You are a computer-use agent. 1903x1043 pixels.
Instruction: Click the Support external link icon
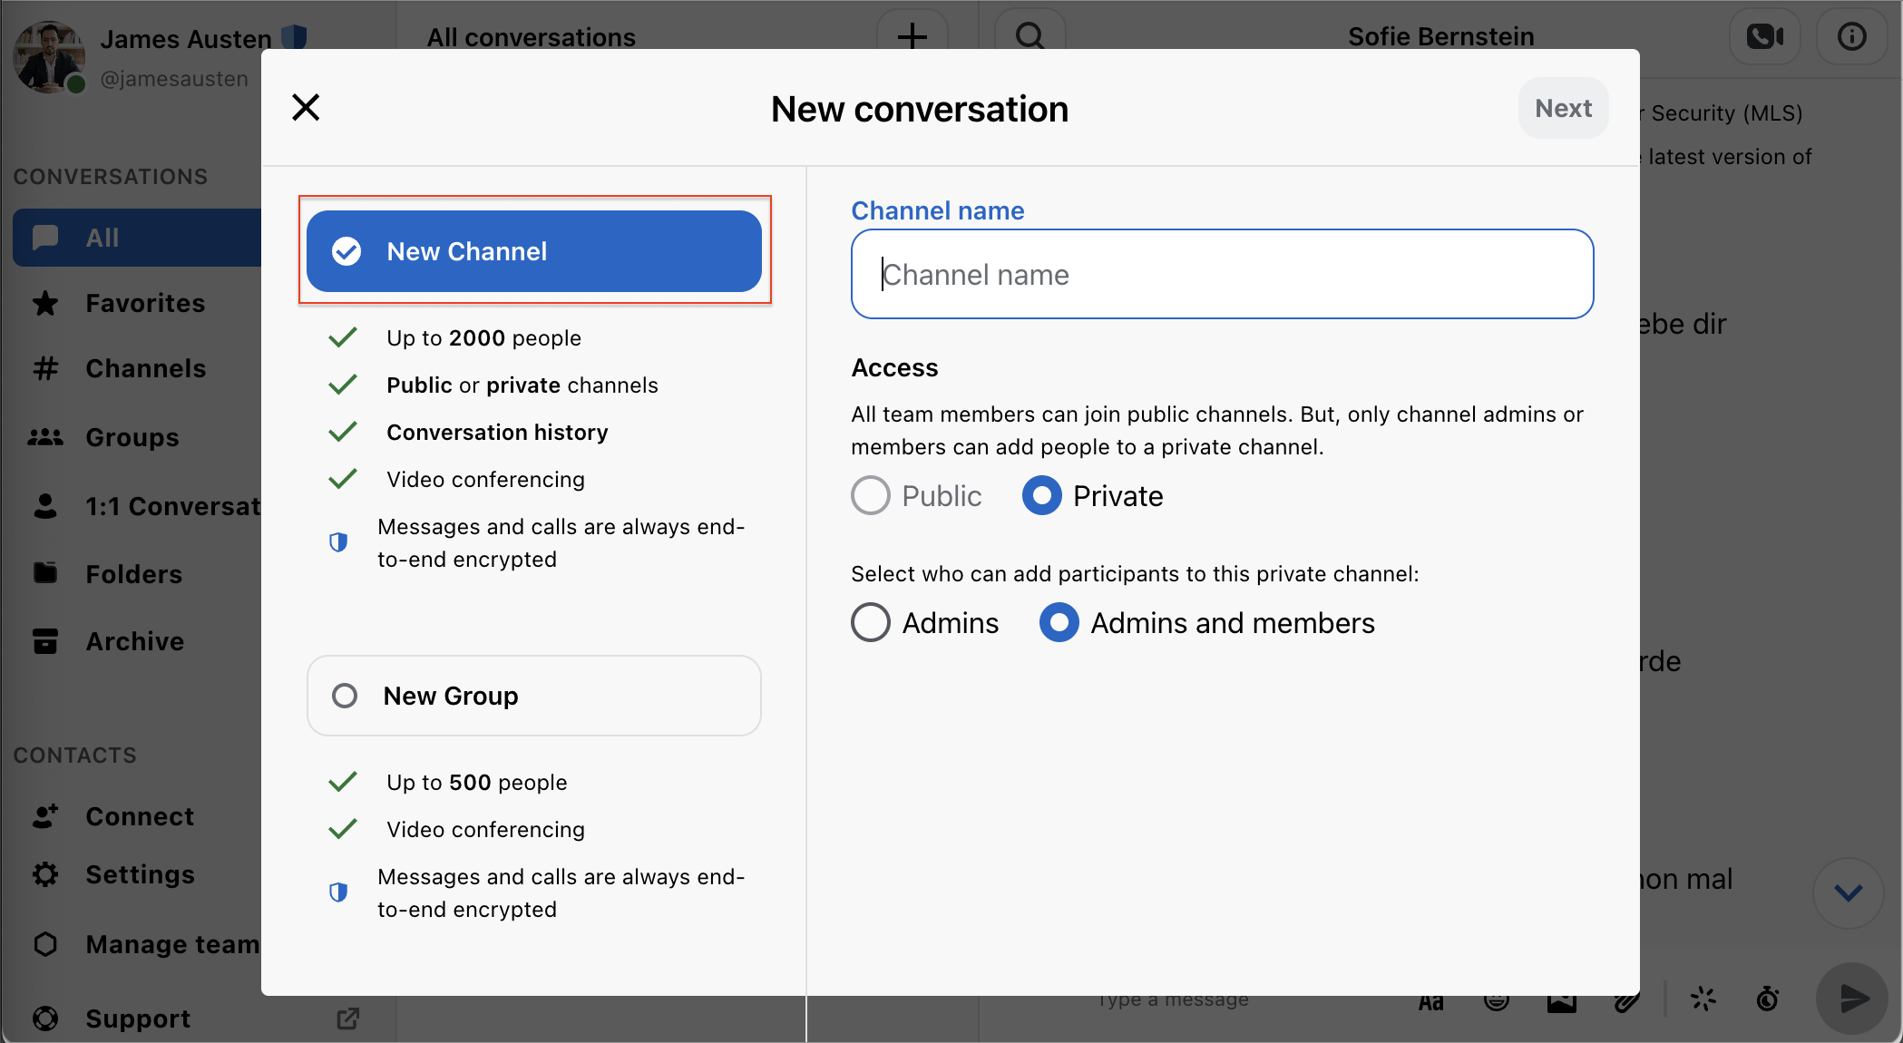(x=348, y=1019)
